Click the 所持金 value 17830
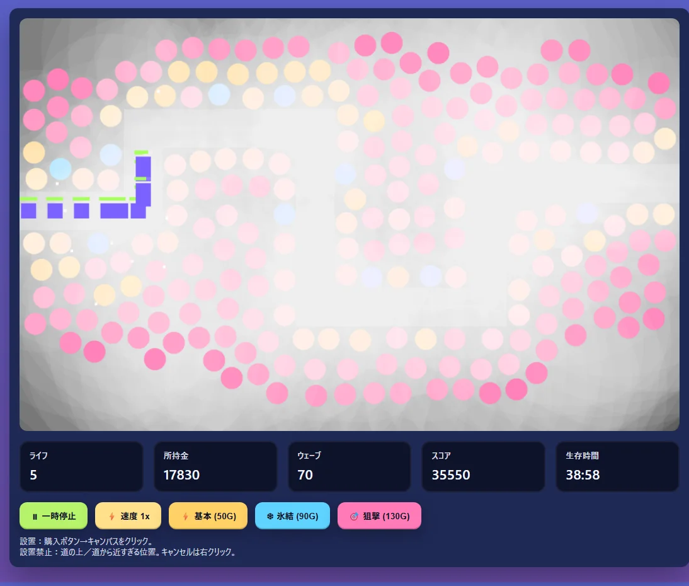689x586 pixels. (181, 475)
